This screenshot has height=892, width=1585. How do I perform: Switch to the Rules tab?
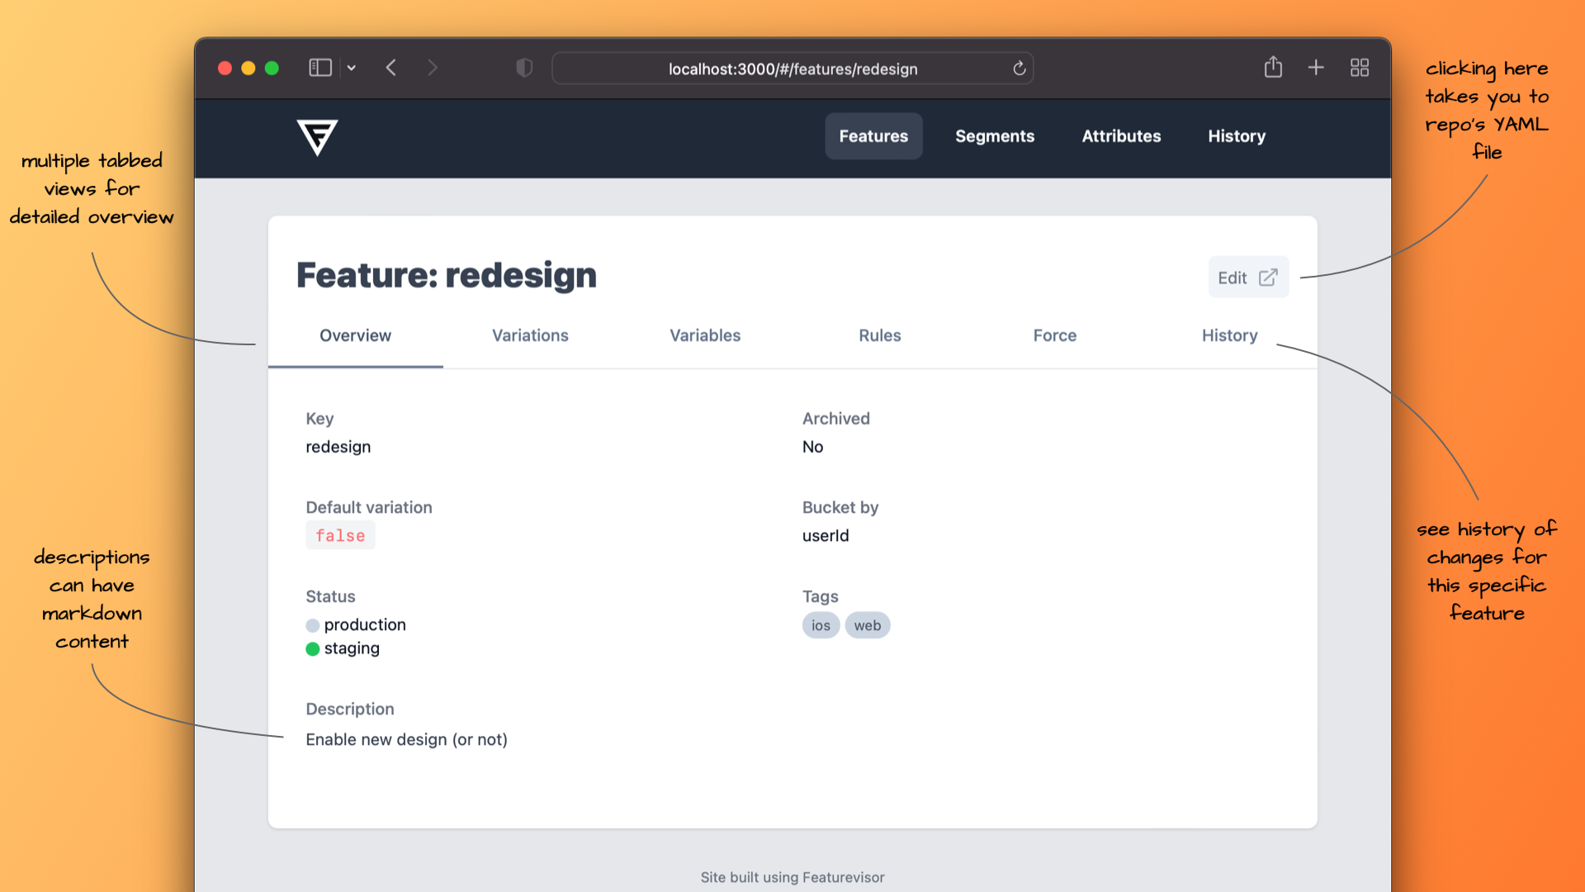(879, 335)
